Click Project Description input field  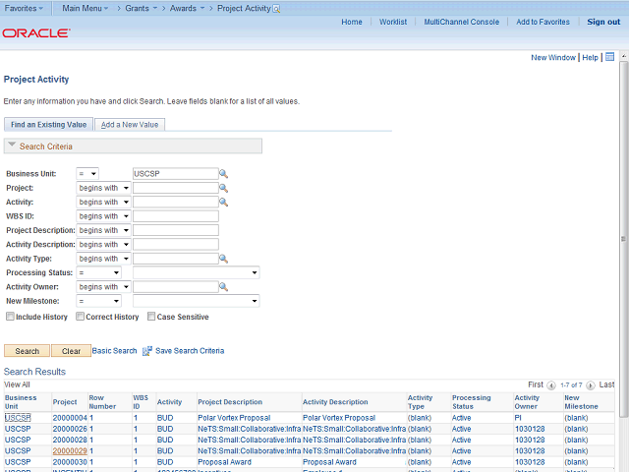176,230
